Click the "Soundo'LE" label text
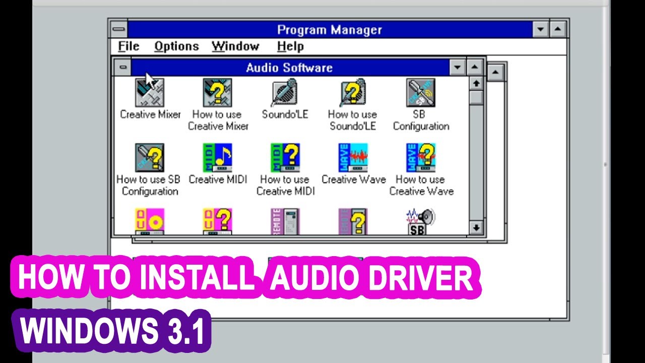Viewport: 645px width, 363px height. pyautogui.click(x=285, y=114)
